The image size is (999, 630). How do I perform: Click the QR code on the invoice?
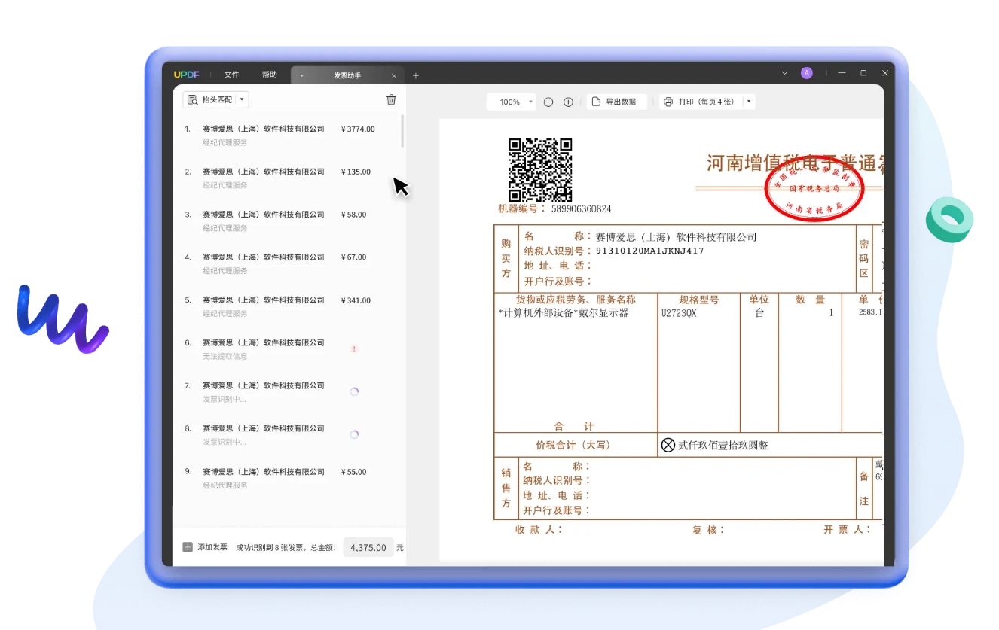click(540, 169)
